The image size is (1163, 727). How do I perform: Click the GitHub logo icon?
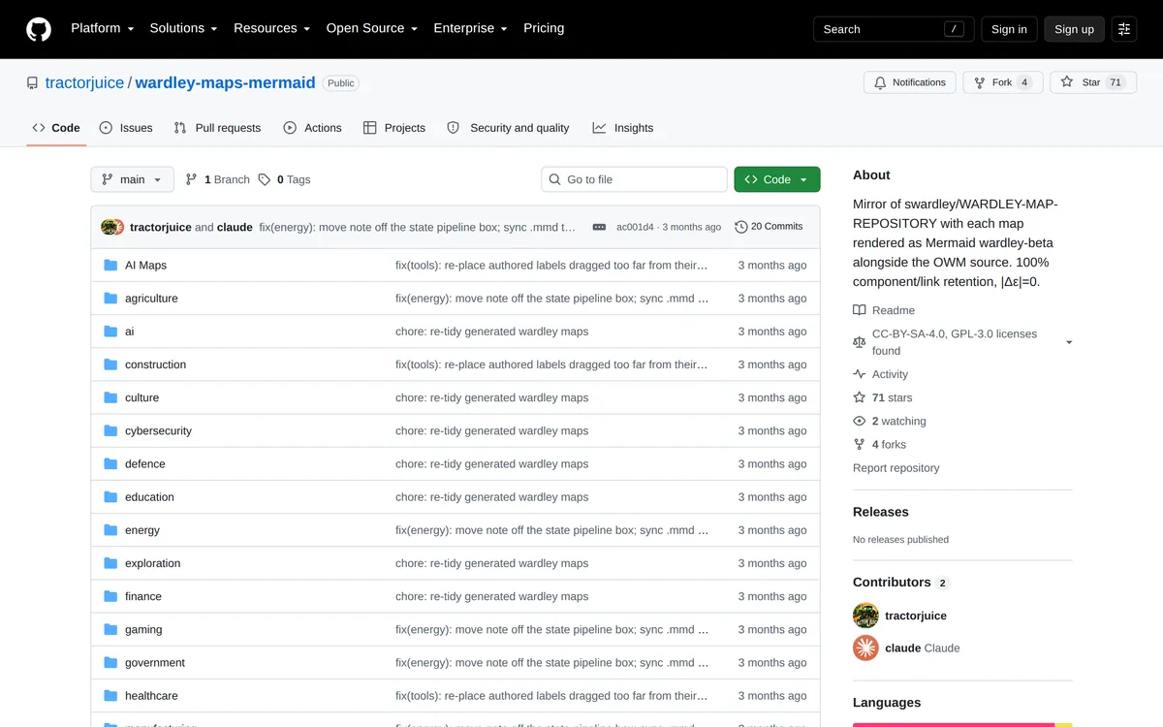(39, 29)
